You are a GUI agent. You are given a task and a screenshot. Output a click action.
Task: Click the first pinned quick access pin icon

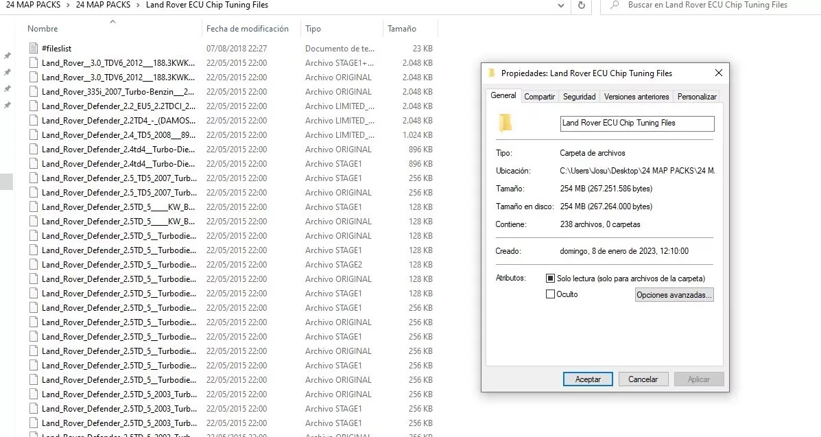pyautogui.click(x=8, y=56)
